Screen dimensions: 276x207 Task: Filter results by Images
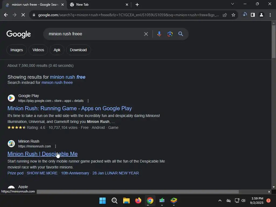(16, 50)
